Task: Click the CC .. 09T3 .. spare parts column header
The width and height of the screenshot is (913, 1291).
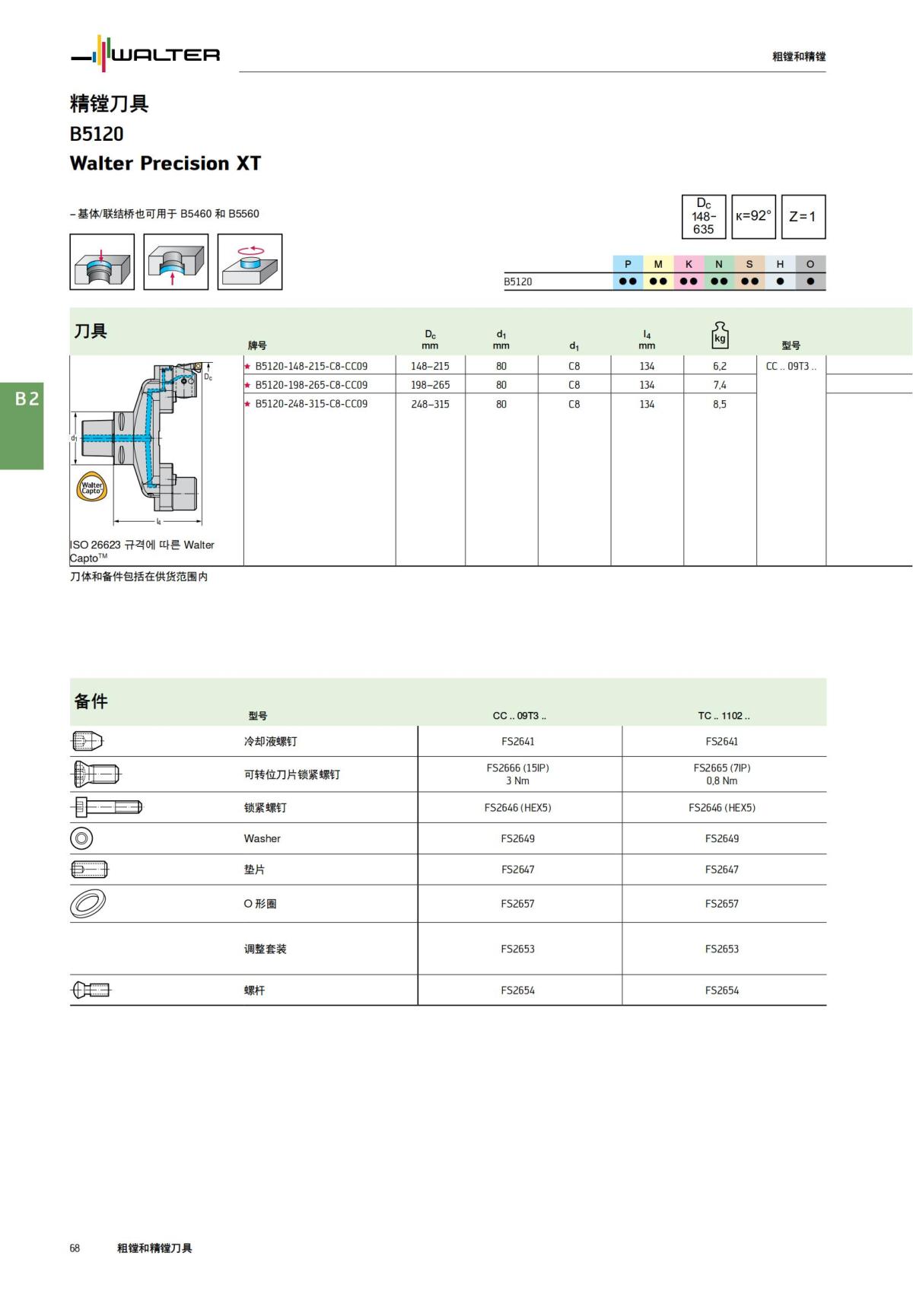Action: click(x=520, y=716)
